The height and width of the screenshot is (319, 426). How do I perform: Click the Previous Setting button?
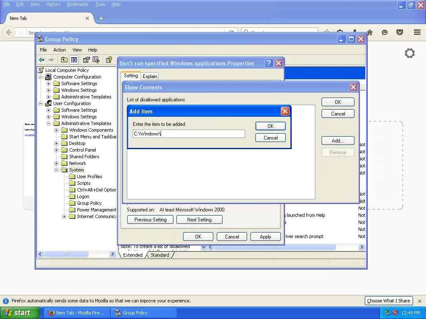150,220
